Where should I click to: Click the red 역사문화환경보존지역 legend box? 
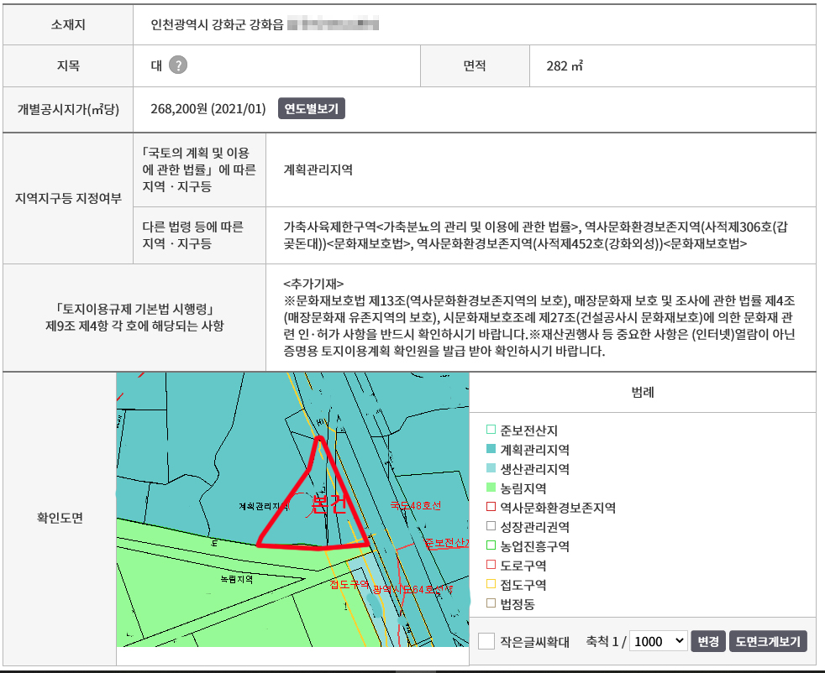click(x=491, y=508)
